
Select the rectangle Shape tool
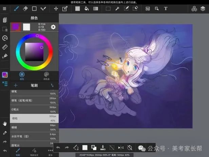tap(34, 9)
